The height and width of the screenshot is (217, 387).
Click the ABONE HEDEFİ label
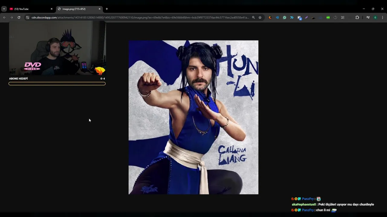click(x=18, y=79)
